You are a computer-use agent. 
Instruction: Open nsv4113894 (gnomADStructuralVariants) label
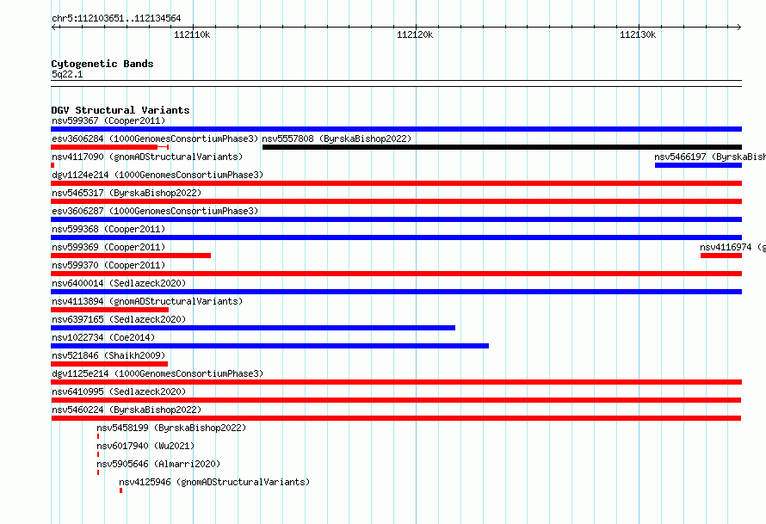coord(147,301)
